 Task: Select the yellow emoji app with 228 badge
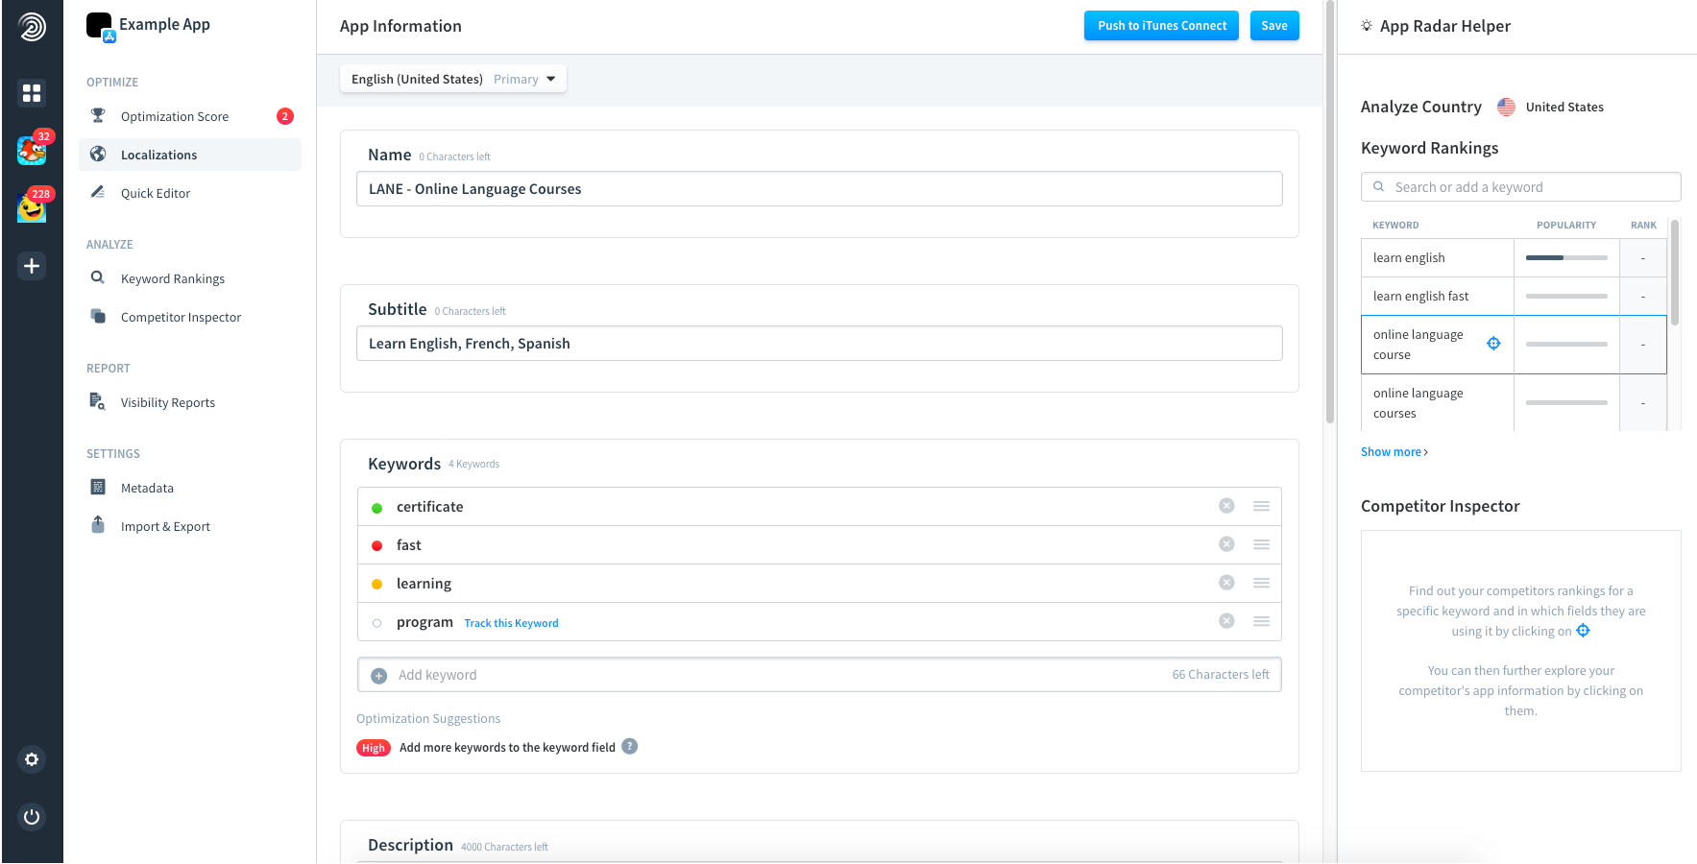click(32, 207)
